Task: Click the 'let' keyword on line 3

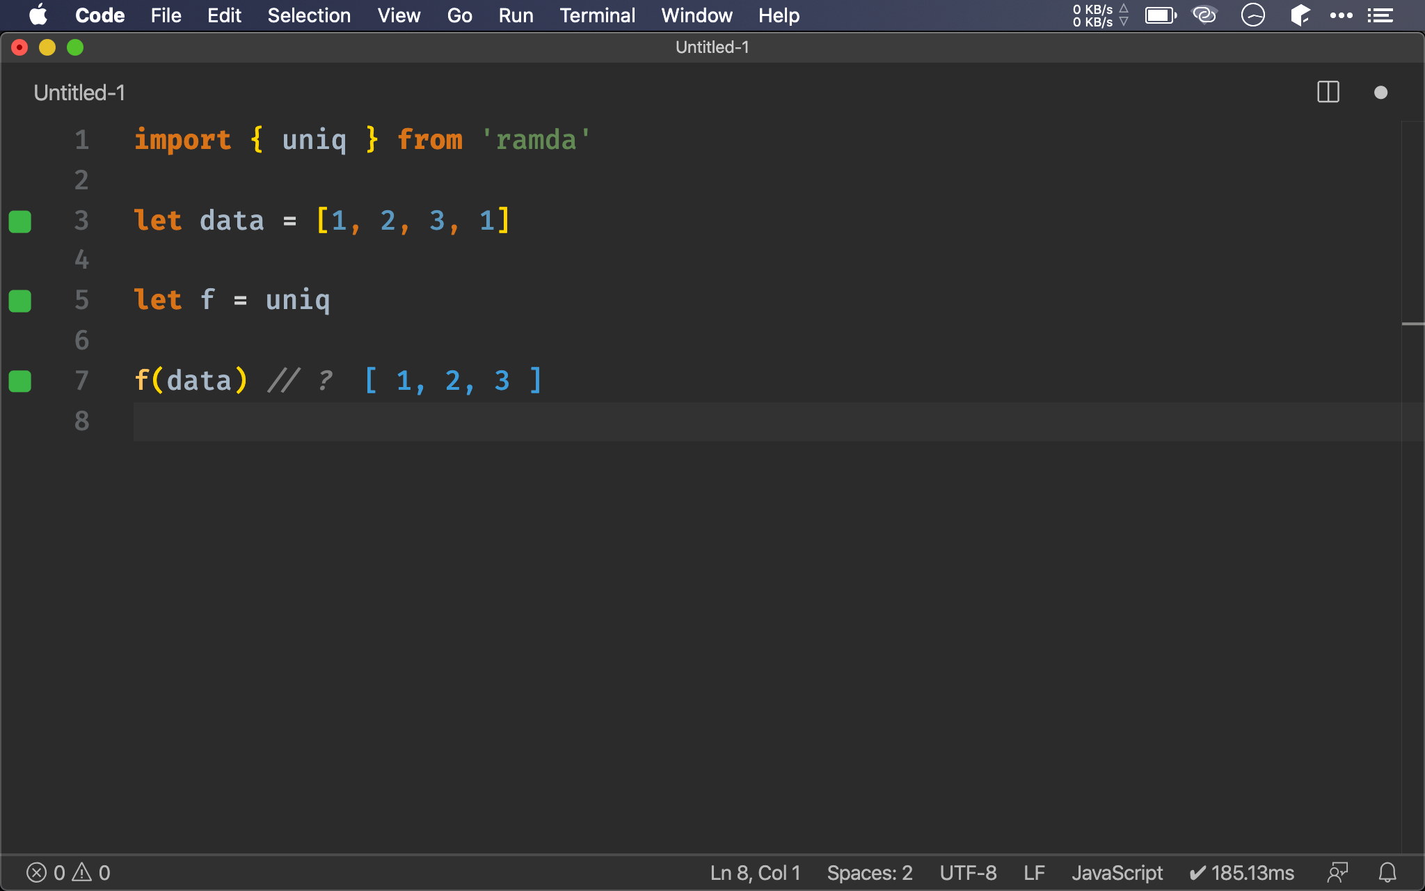Action: tap(158, 221)
